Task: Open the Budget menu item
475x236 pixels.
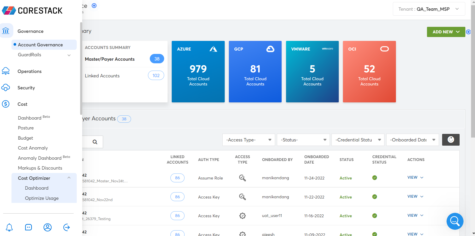Action: [x=26, y=138]
